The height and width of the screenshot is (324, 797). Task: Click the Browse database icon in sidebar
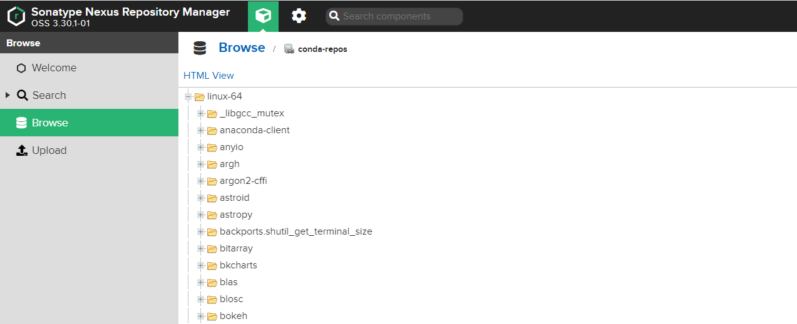click(21, 123)
